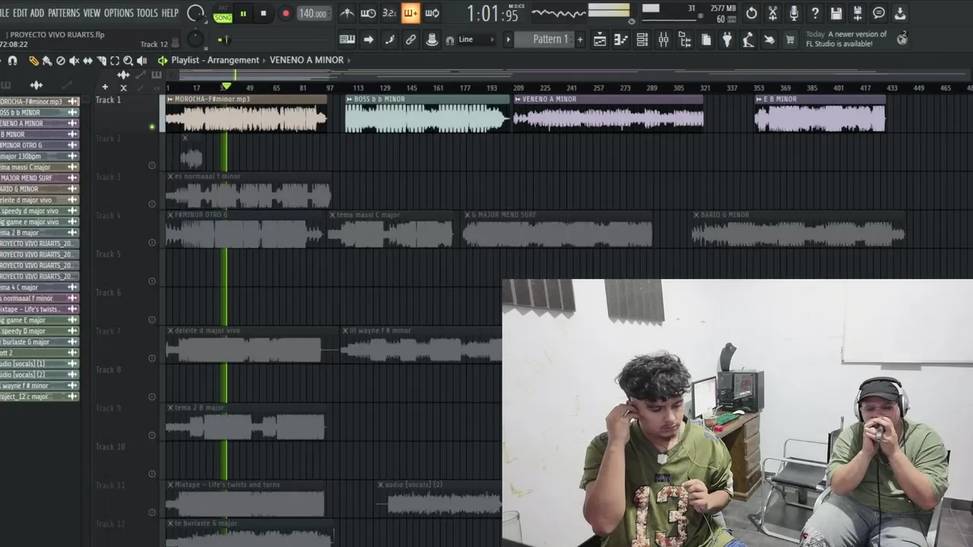This screenshot has height=547, width=973.
Task: Click the arrow after VENENO A MINOR
Action: click(x=349, y=60)
